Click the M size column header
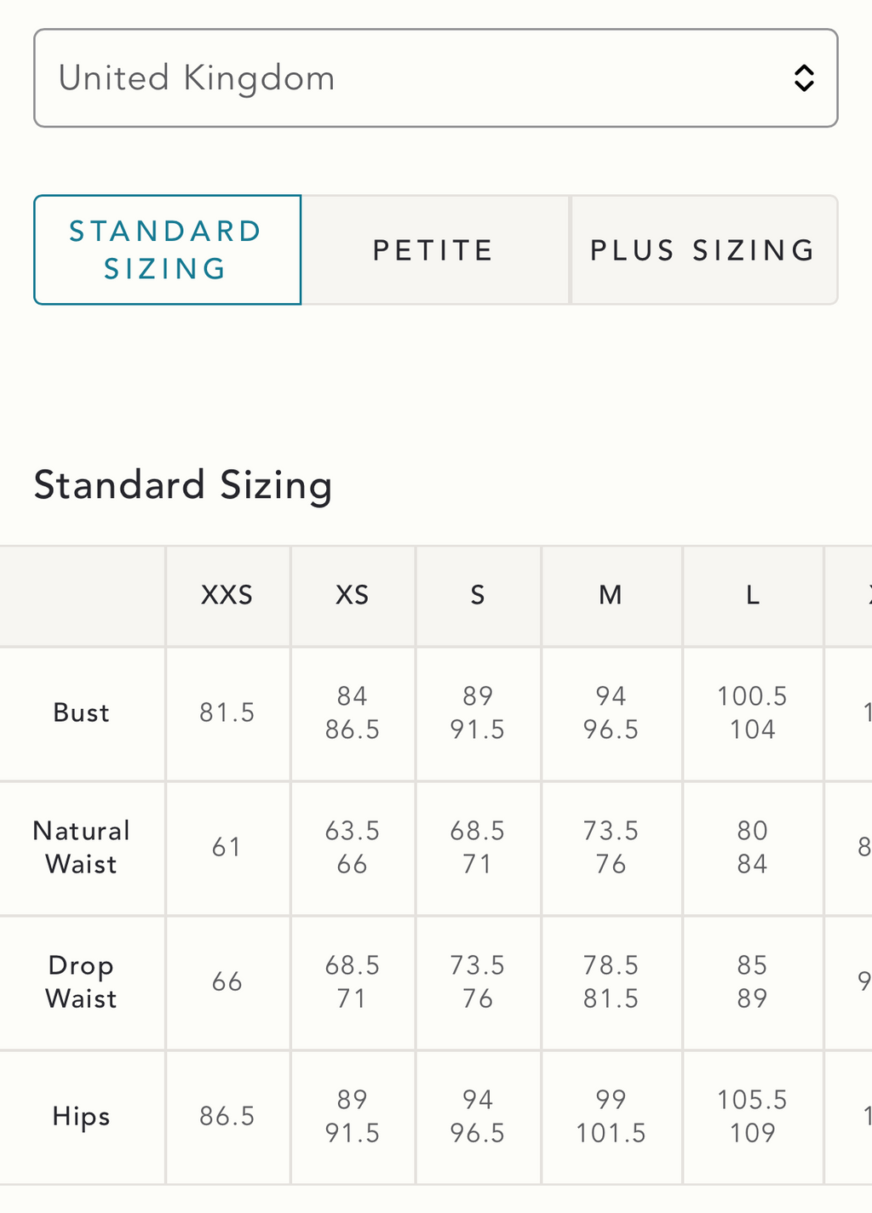This screenshot has width=872, height=1213. 611,595
